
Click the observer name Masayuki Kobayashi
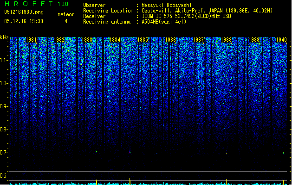(167, 5)
